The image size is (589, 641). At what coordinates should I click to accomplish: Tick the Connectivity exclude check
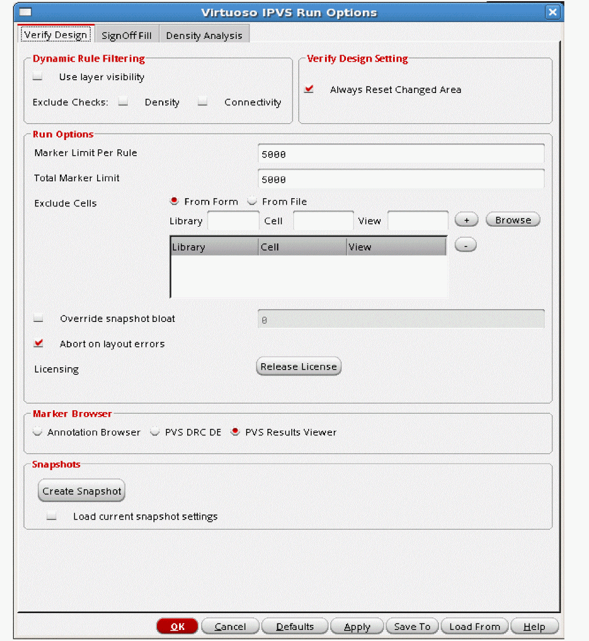point(202,102)
